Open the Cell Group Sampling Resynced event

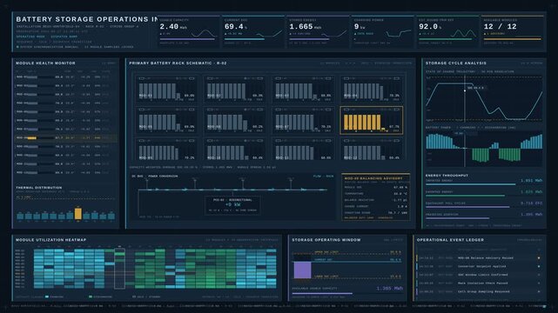[479, 291]
